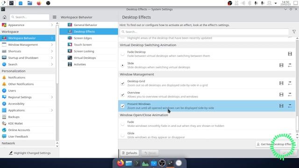The width and height of the screenshot is (299, 168).
Task: Open Notifications settings
Action: (28, 77)
